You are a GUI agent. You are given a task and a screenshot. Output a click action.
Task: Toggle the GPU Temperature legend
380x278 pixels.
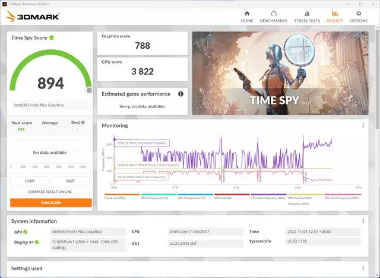click(195, 196)
